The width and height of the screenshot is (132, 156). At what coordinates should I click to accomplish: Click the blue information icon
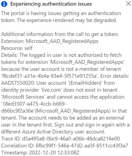[x=4, y=4]
